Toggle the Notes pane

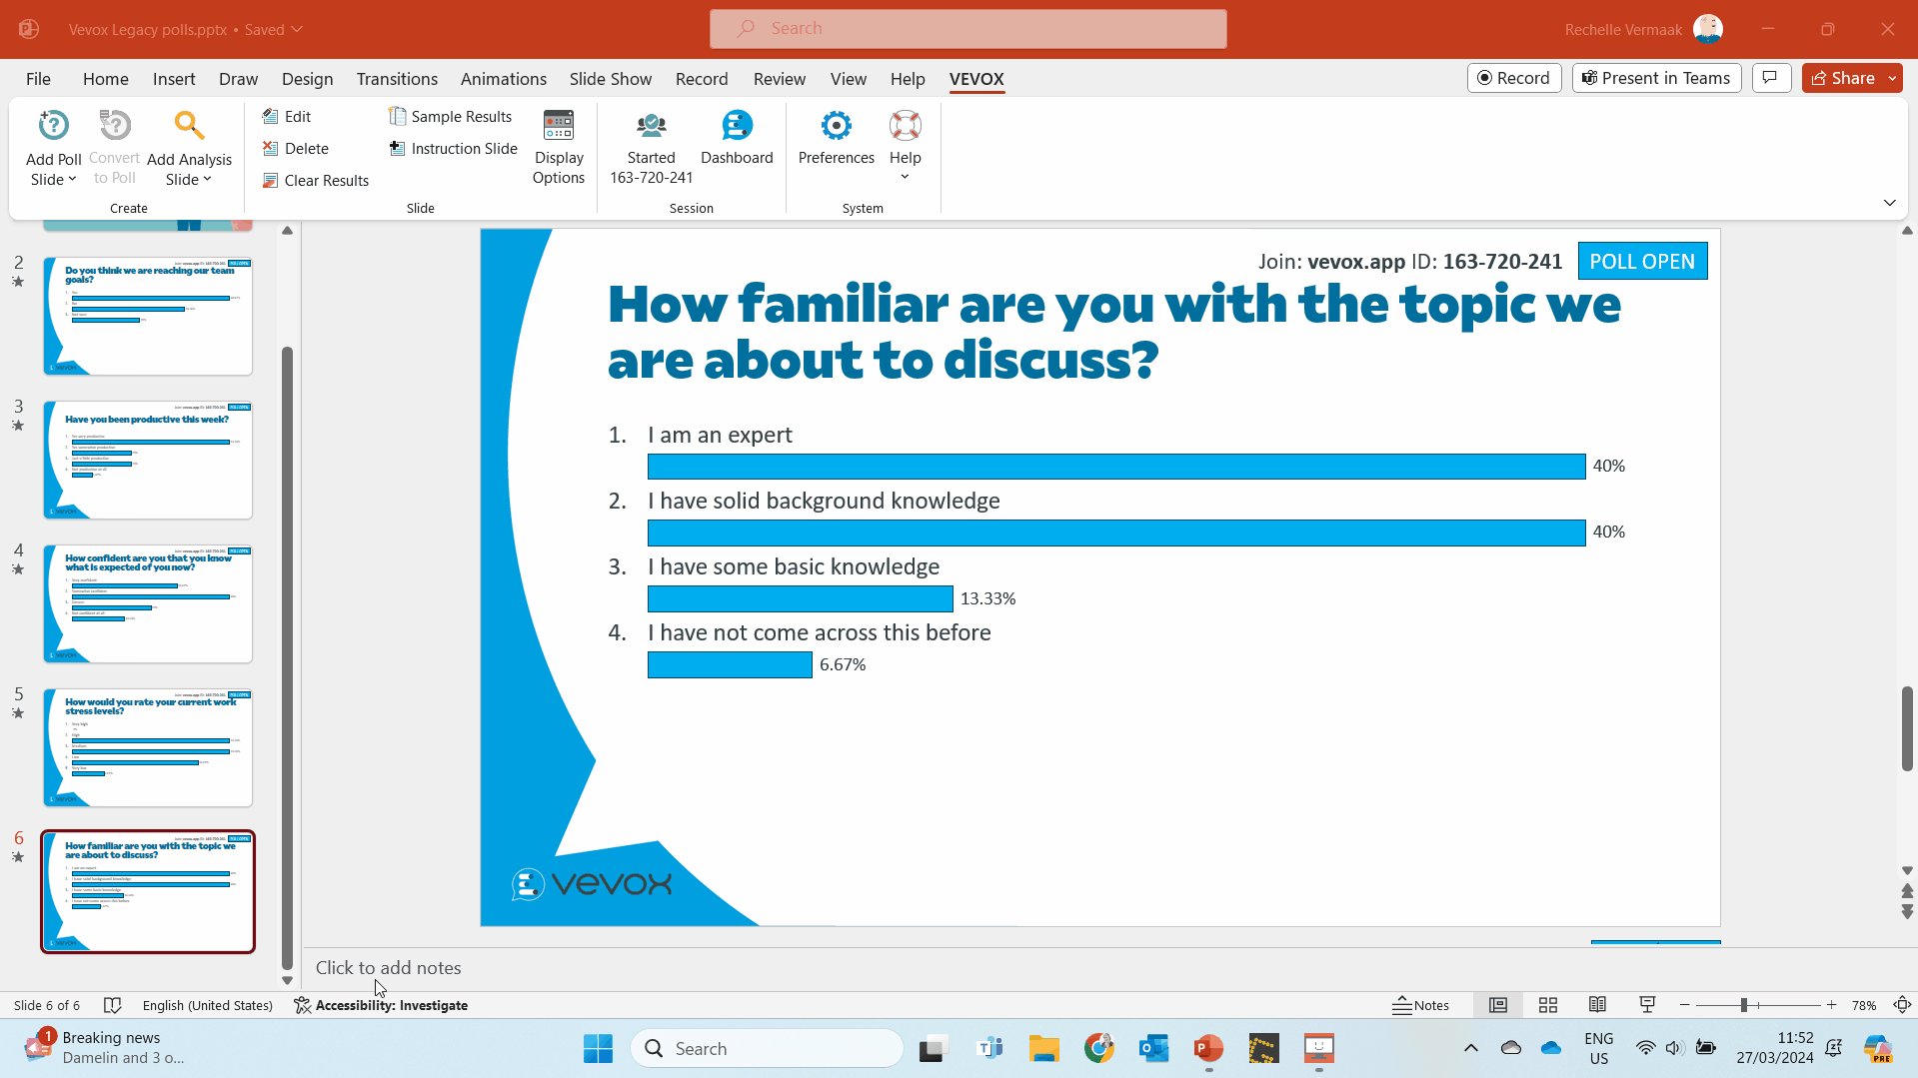click(1422, 1005)
